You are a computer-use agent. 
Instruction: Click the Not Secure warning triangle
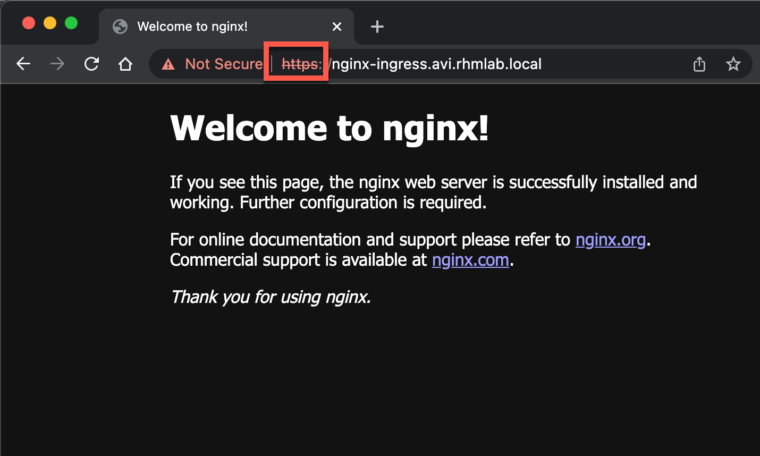point(168,64)
